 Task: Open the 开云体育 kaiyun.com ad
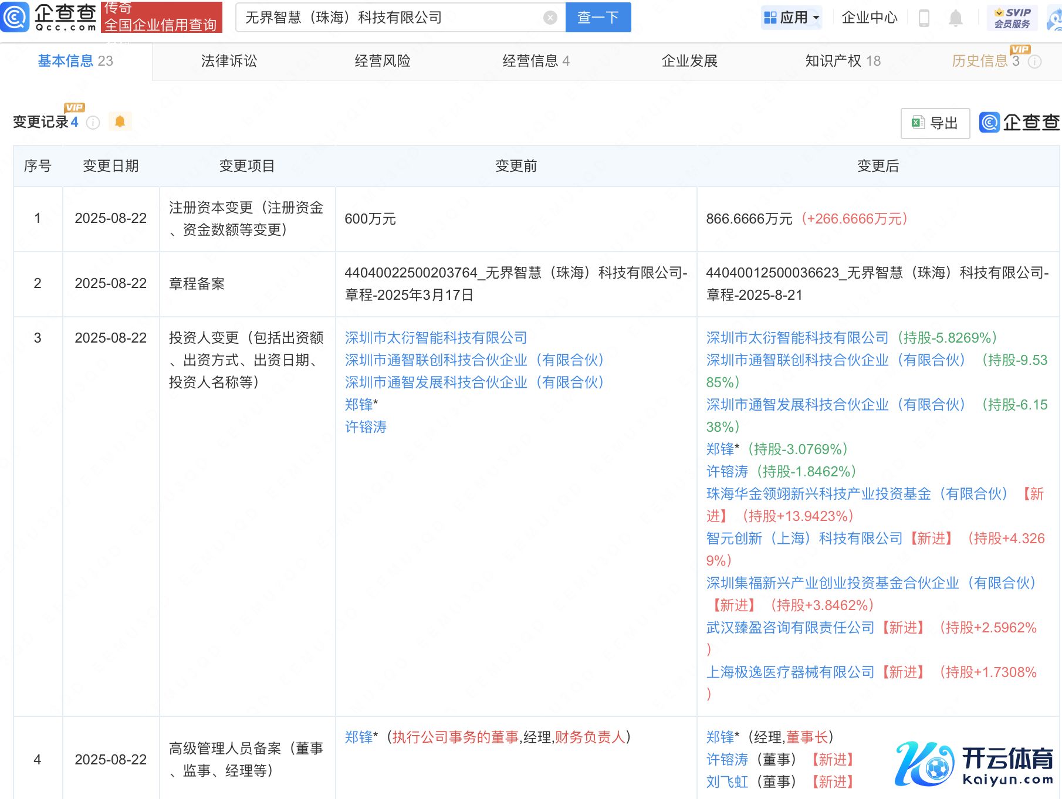(974, 763)
